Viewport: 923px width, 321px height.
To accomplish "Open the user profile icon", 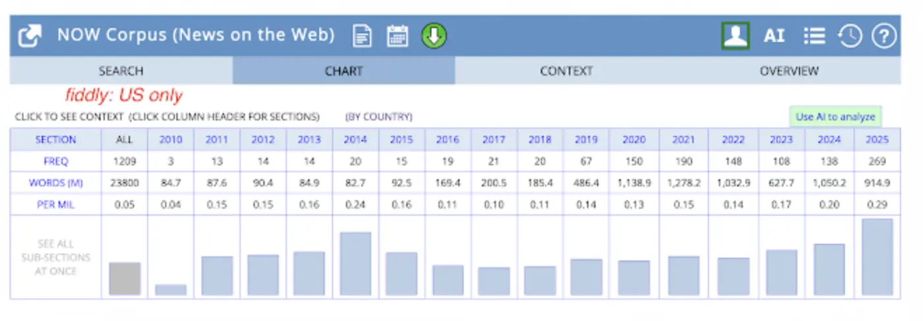I will [x=735, y=36].
